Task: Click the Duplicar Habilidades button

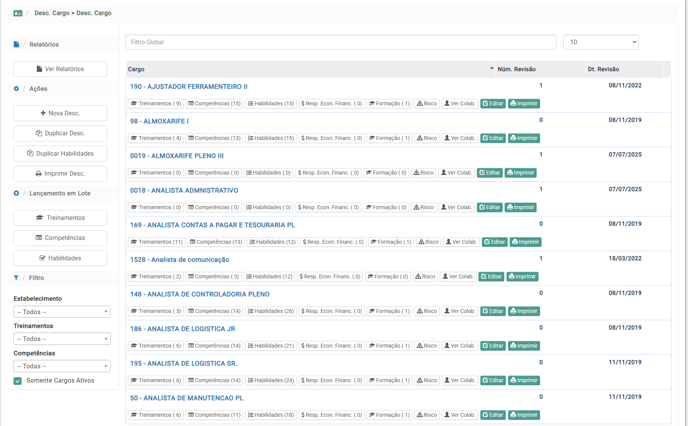Action: [60, 154]
